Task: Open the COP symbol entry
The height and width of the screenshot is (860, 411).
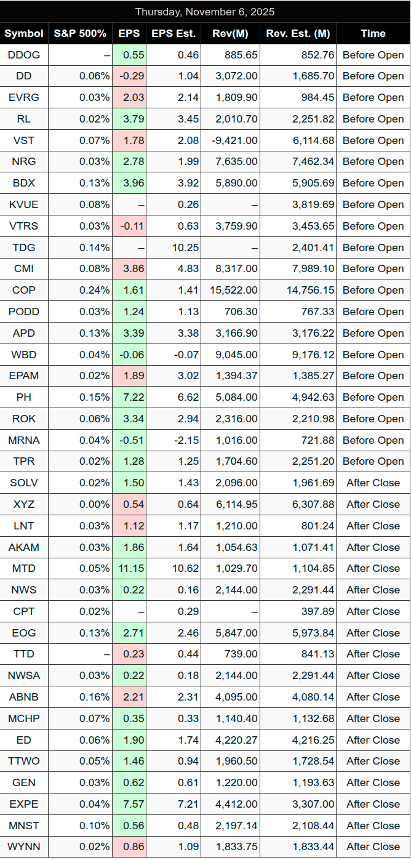Action: tap(24, 290)
